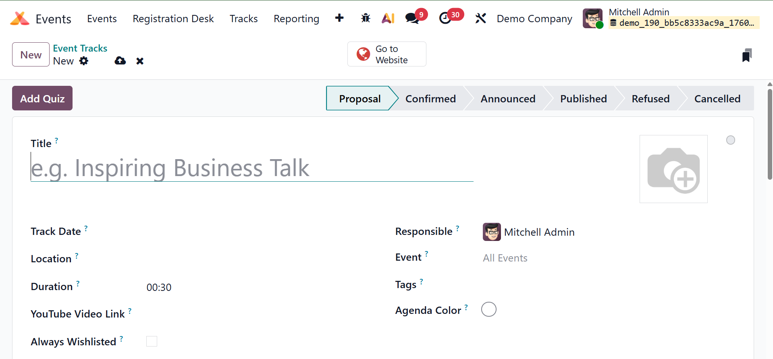The image size is (773, 359).
Task: Click the Go to Website button
Action: pos(386,54)
